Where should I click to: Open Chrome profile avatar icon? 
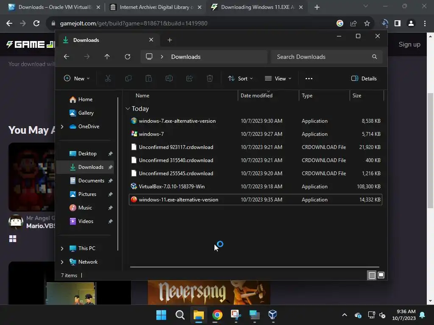pyautogui.click(x=411, y=24)
